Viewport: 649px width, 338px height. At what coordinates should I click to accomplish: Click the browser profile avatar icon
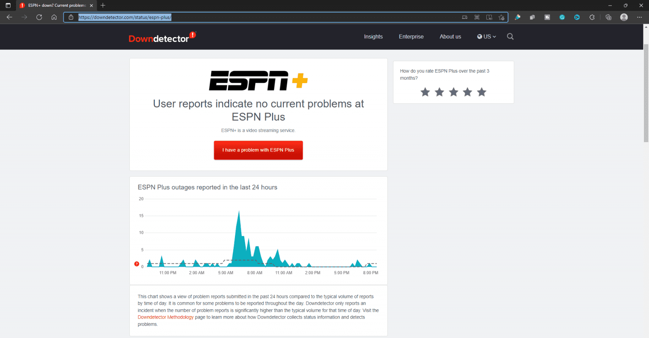(624, 17)
